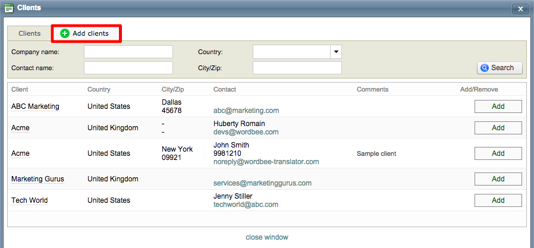Image resolution: width=534 pixels, height=248 pixels.
Task: Add the Acme United Kingdom client
Action: click(498, 128)
